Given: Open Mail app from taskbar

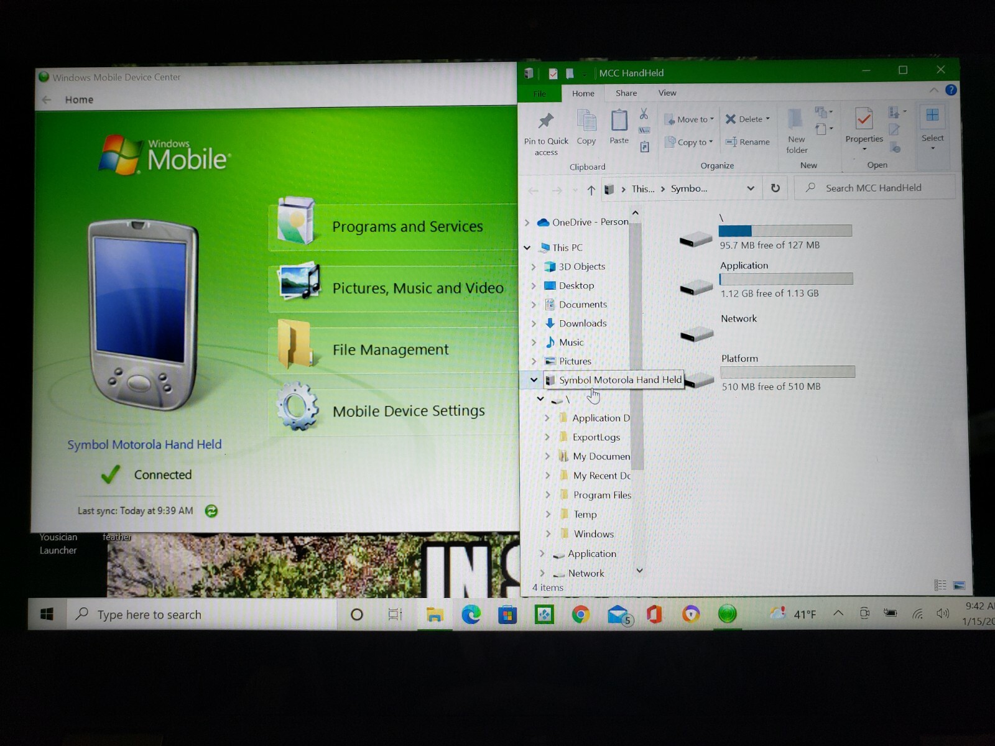Looking at the screenshot, I should [x=618, y=615].
